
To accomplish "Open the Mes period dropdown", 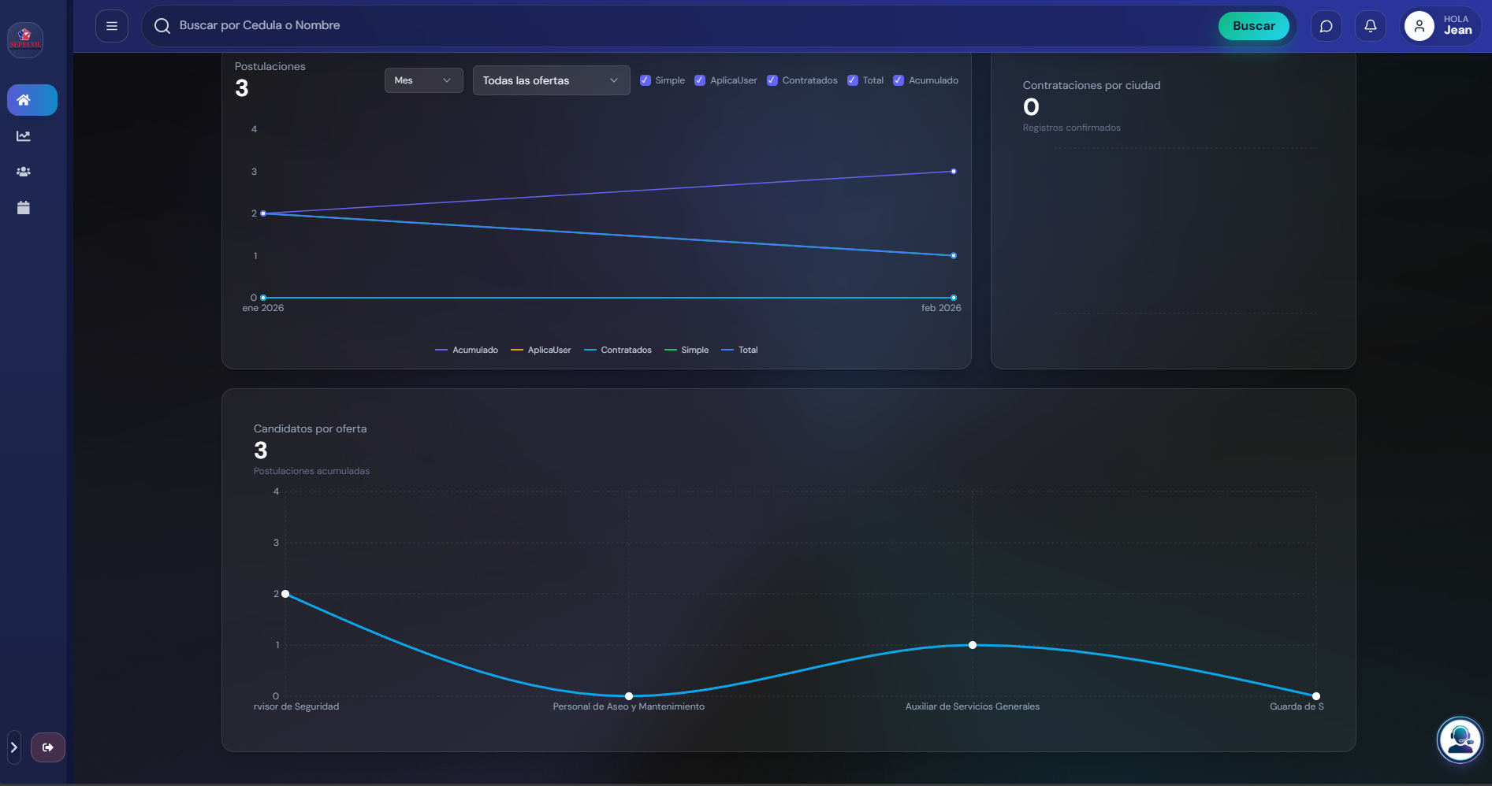I will (423, 80).
